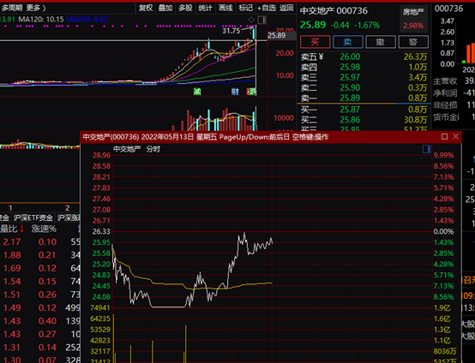Viewport: 475px width, 363px height.
Task: Click the tallest intraday volume bar at open
Action: coord(113,338)
